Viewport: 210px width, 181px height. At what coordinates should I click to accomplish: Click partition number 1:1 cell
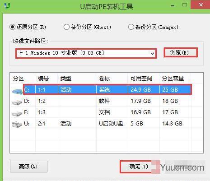click(42, 90)
